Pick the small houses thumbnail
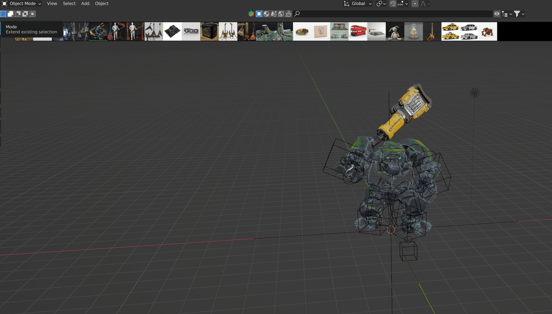Viewport: 552px width, 314px height. coord(339,31)
